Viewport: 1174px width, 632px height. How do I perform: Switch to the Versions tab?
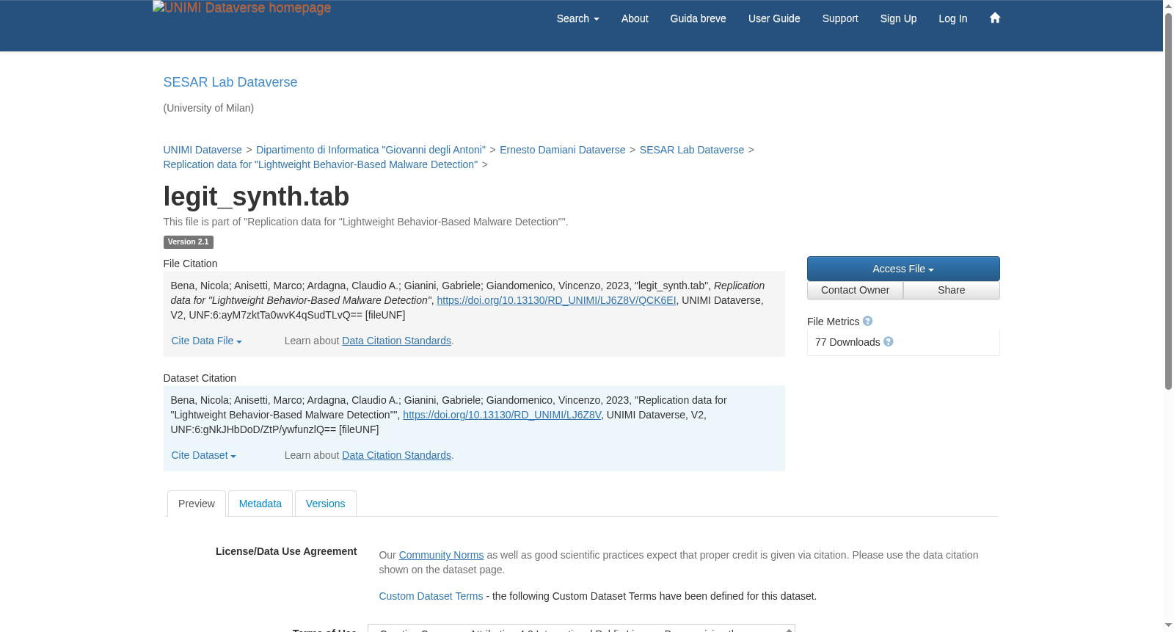[x=325, y=504]
